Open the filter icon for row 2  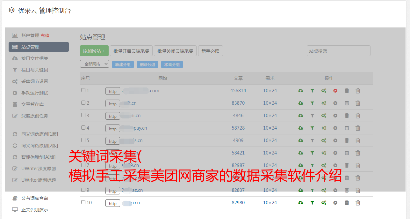pos(312,103)
